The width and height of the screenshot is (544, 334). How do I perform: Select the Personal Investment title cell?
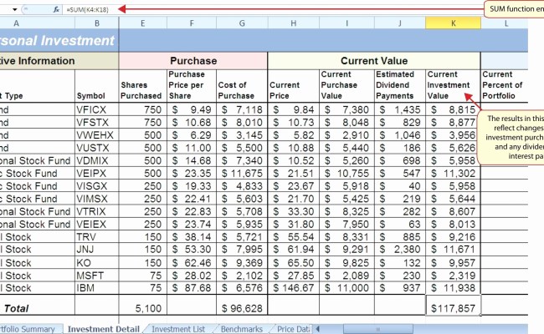click(59, 40)
